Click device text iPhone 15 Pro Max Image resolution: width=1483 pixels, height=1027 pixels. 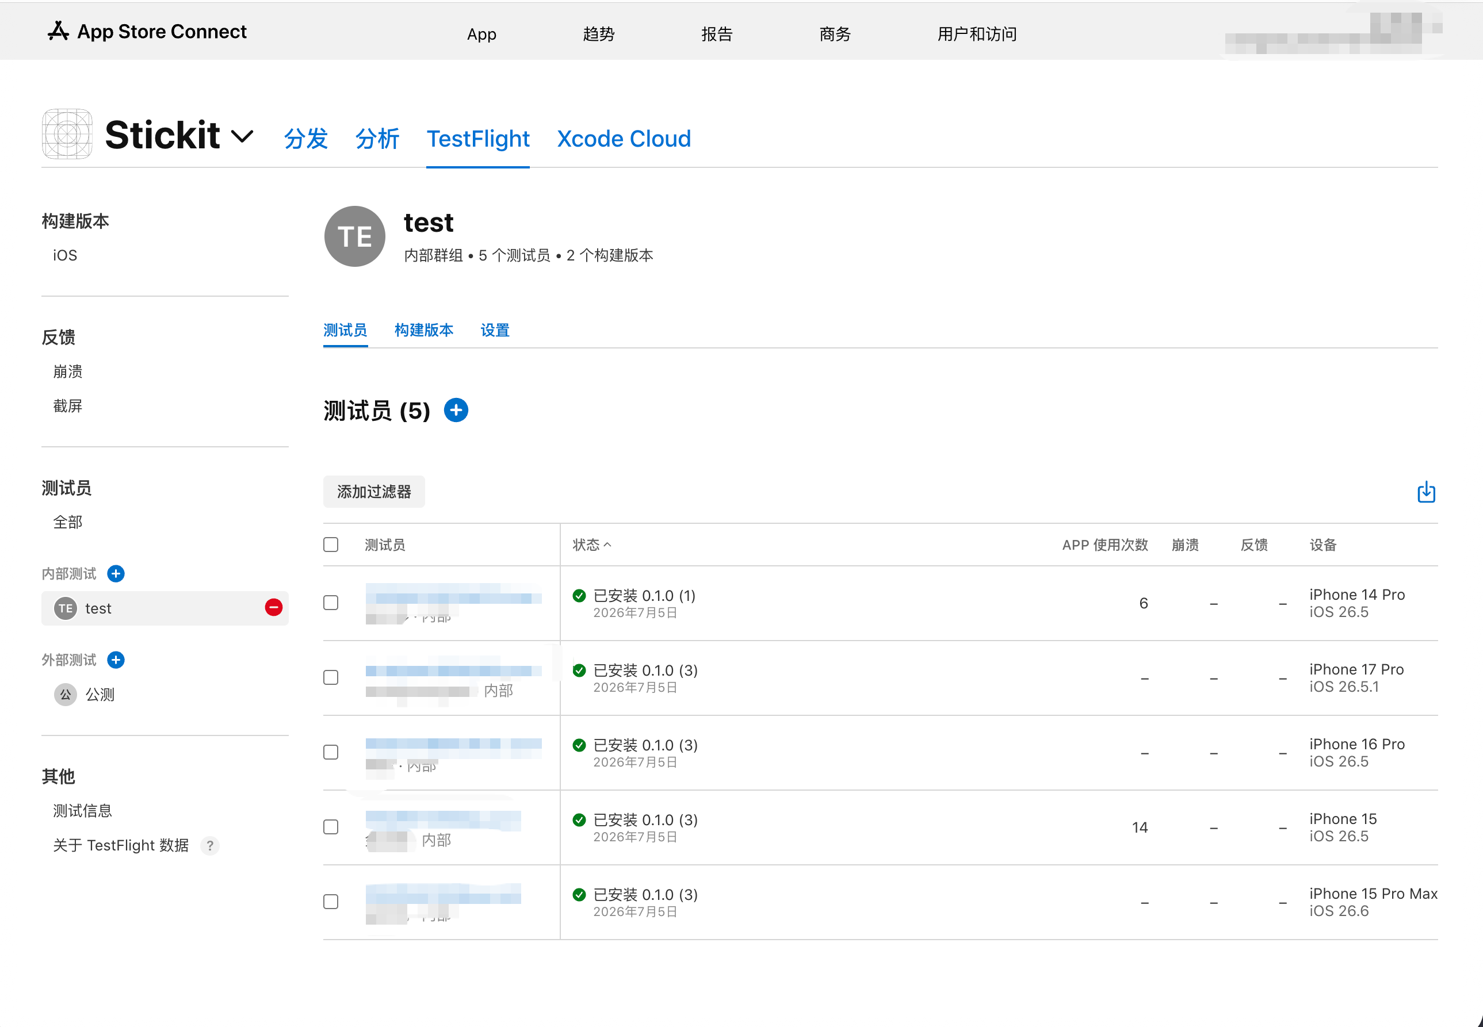coord(1374,893)
